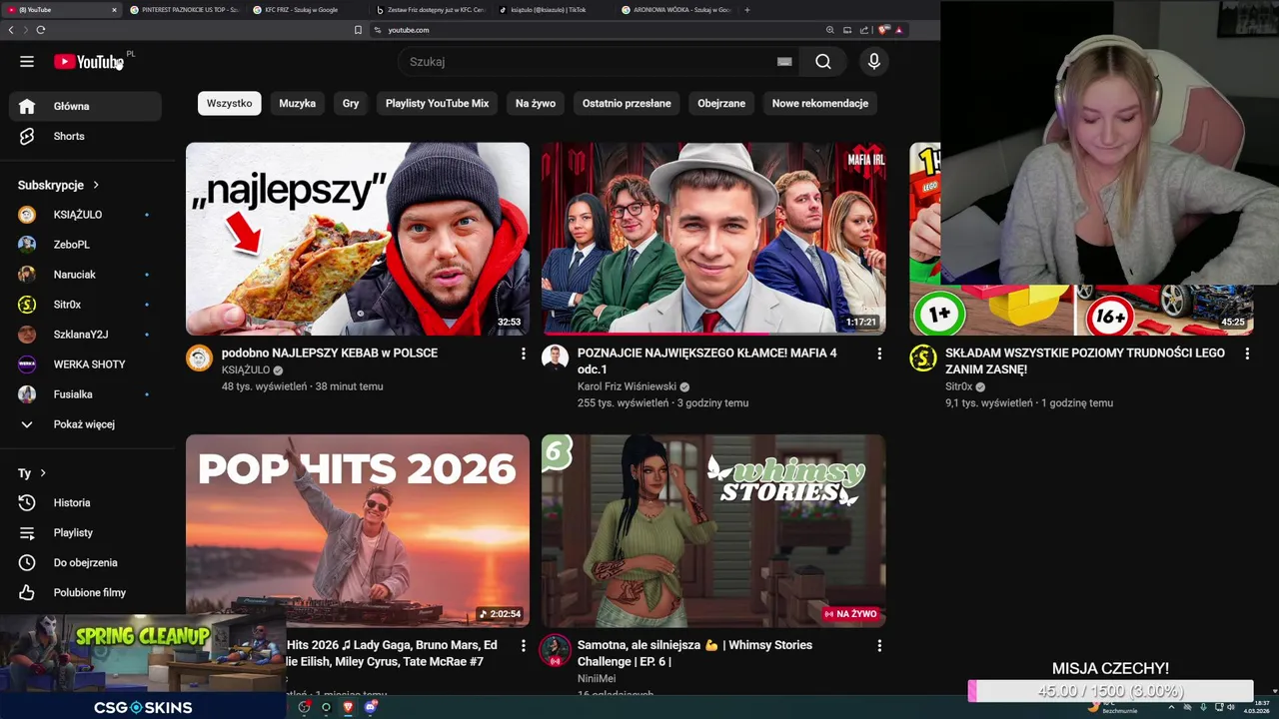The height and width of the screenshot is (719, 1279).
Task: Click the YouTube logo
Action: point(89,62)
